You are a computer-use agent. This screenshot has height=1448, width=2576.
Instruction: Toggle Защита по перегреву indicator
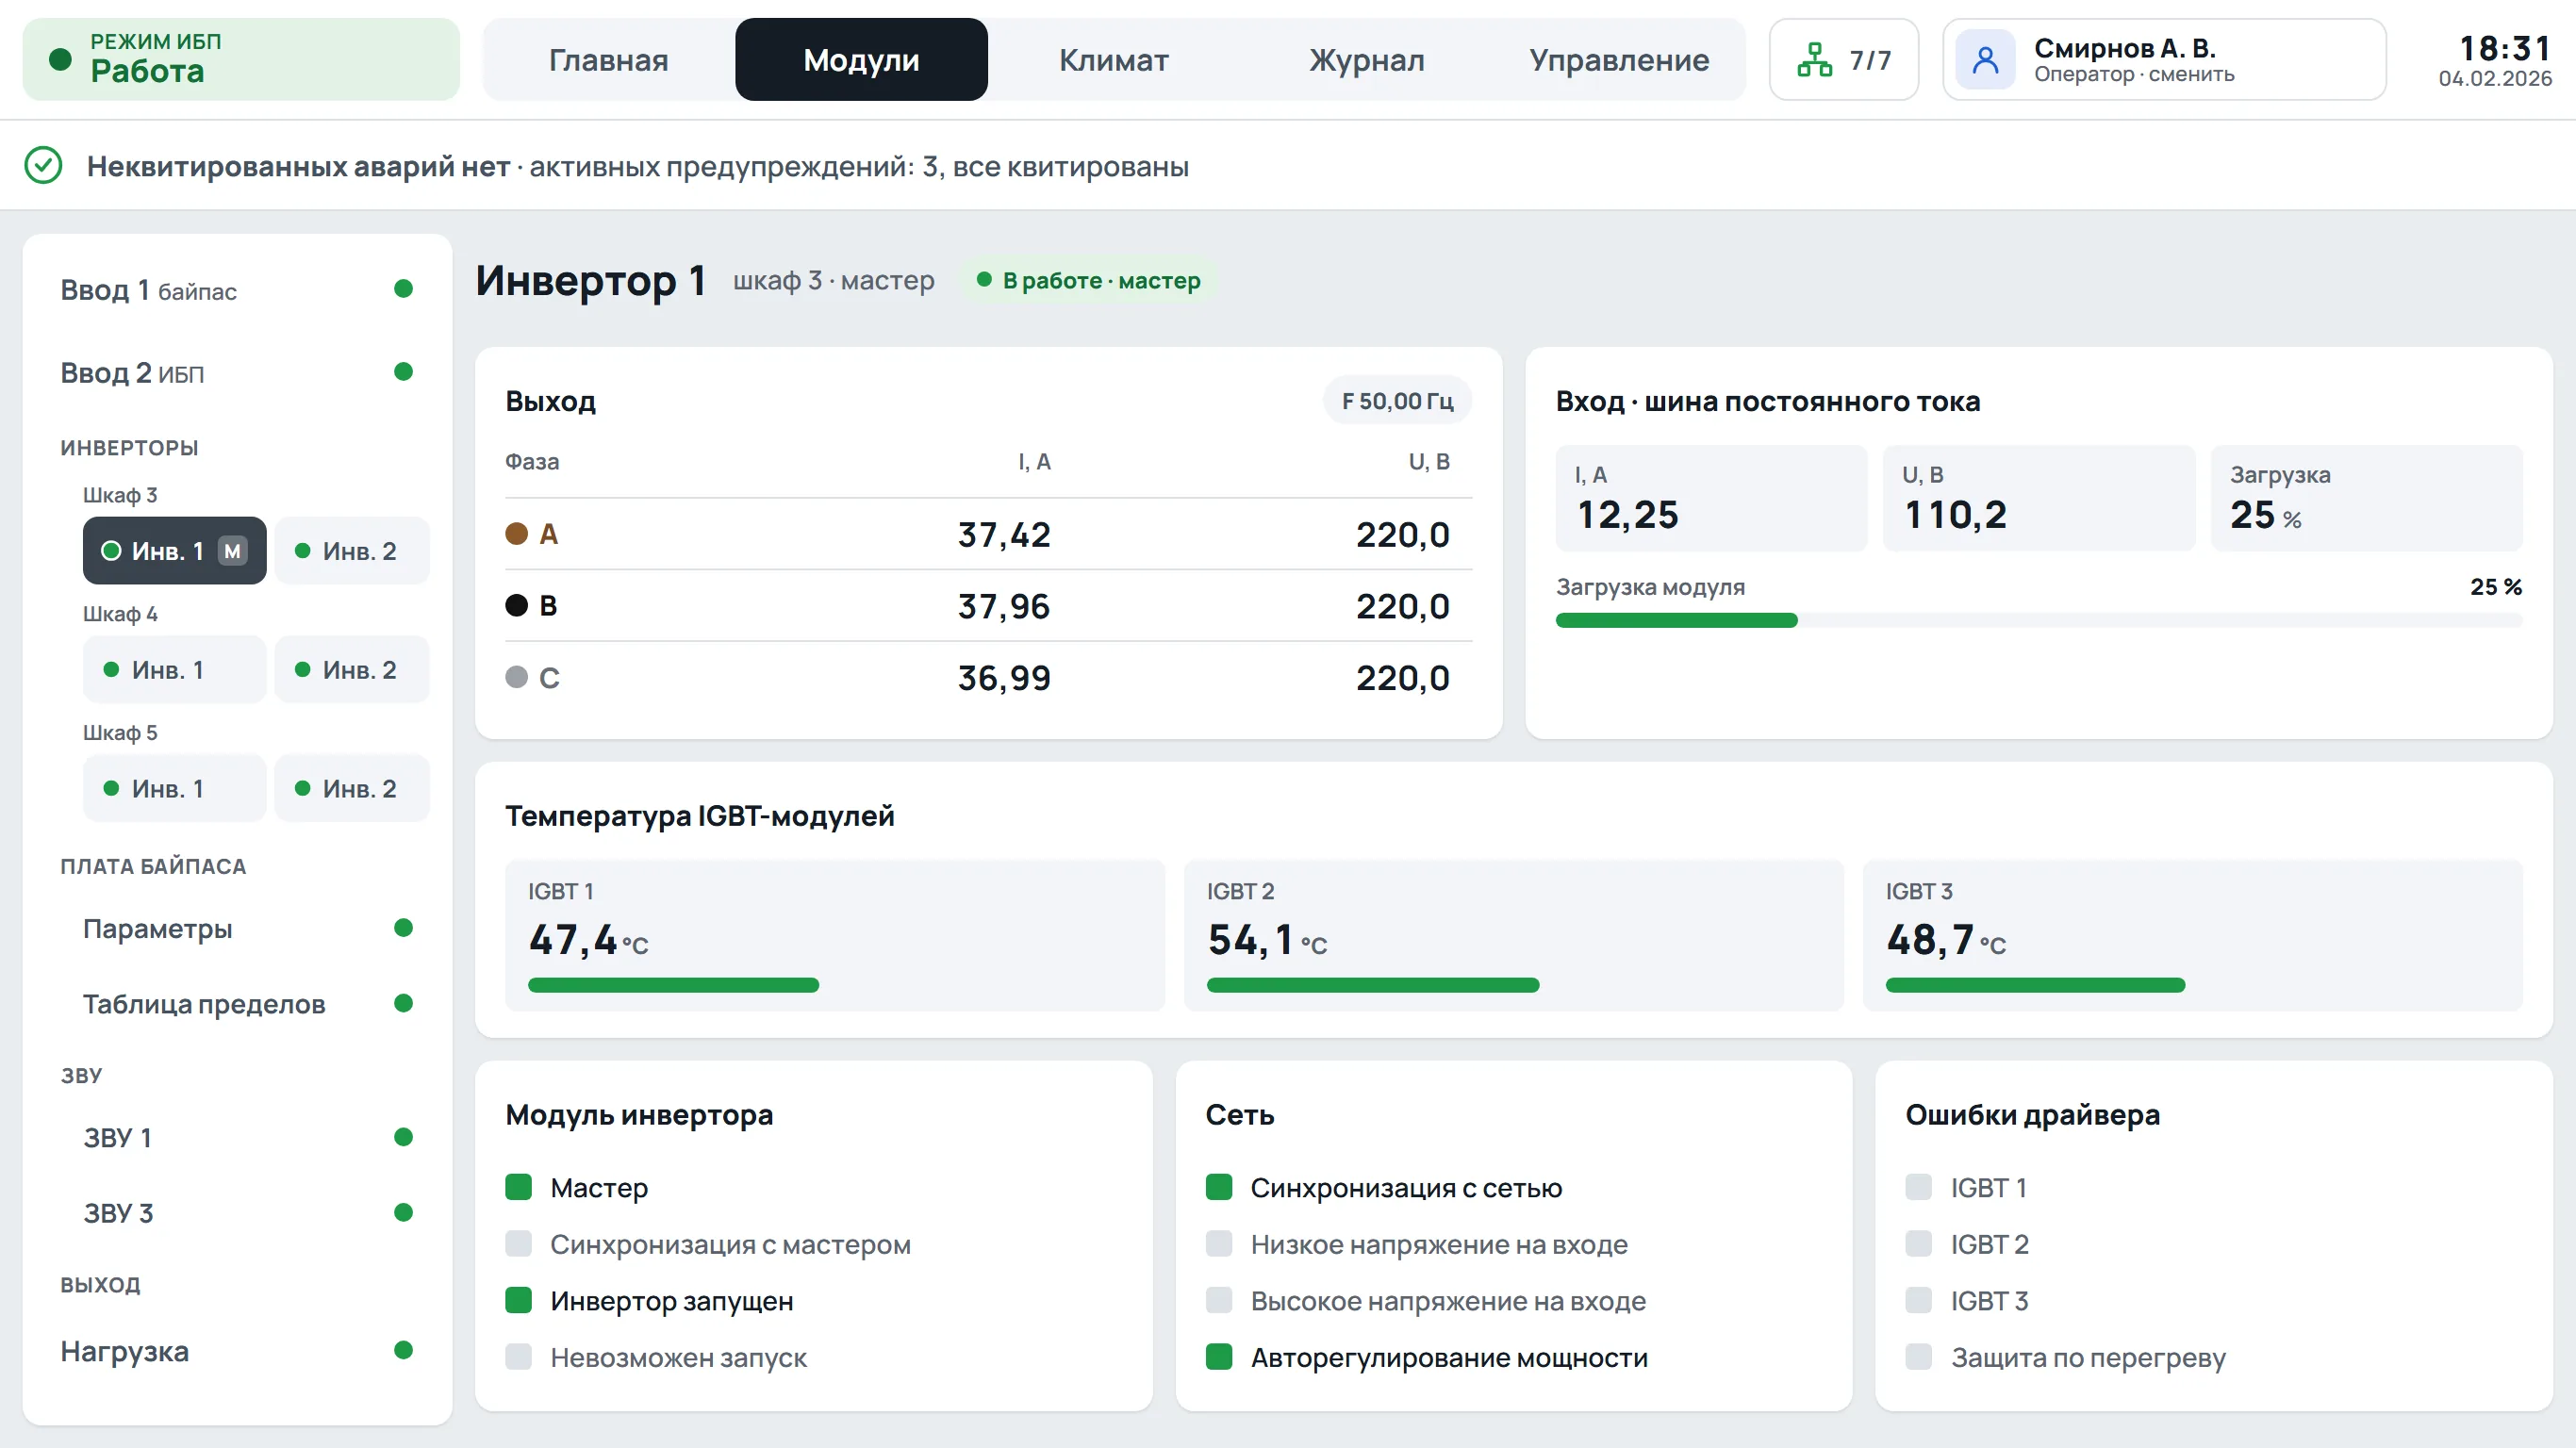1918,1357
